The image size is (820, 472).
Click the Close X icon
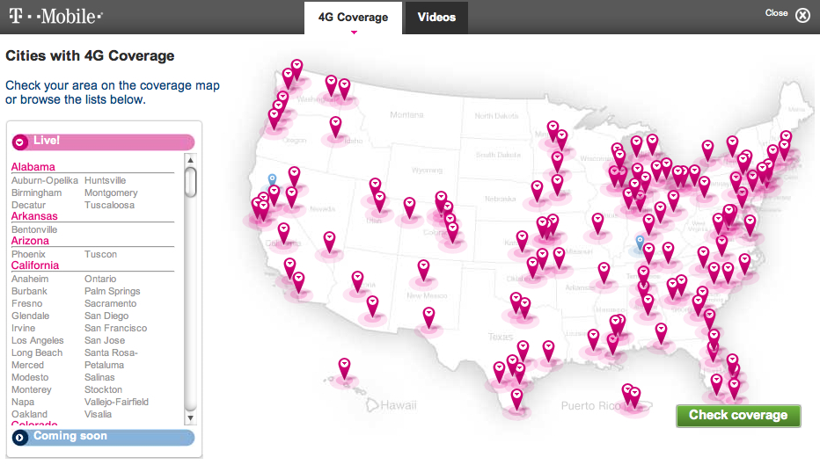[x=802, y=15]
